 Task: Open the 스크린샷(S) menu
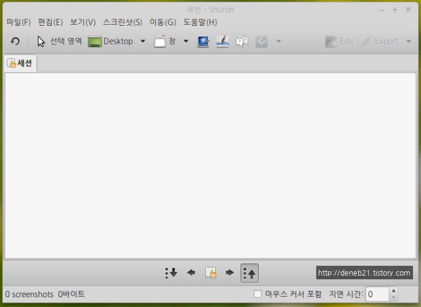[x=123, y=22]
